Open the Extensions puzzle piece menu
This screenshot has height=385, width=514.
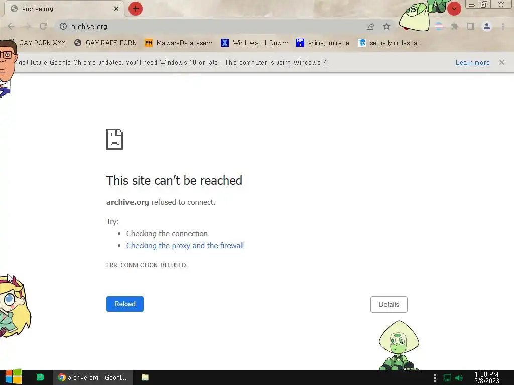[455, 26]
